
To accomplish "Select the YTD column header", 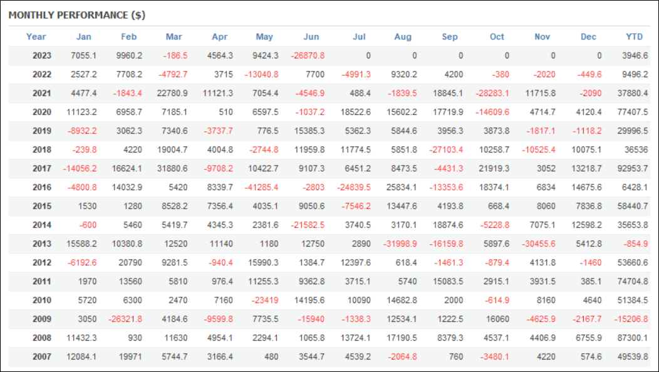I will [x=634, y=36].
